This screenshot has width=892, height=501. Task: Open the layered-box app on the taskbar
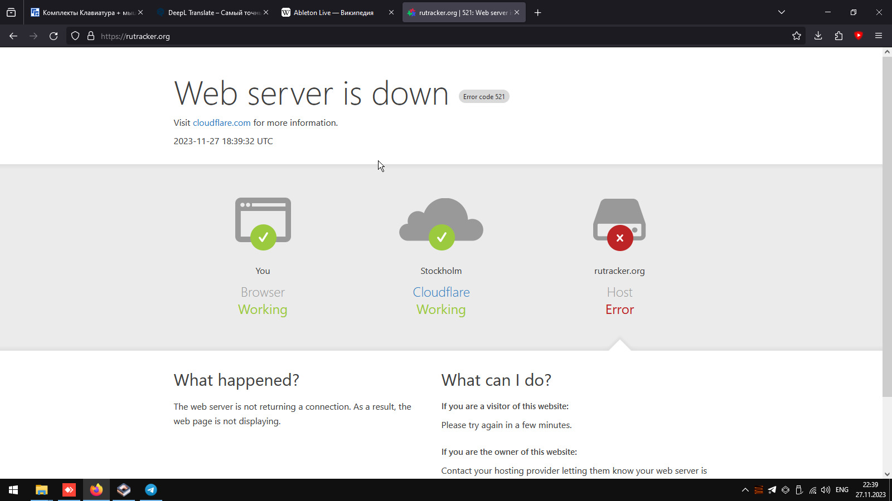point(124,490)
